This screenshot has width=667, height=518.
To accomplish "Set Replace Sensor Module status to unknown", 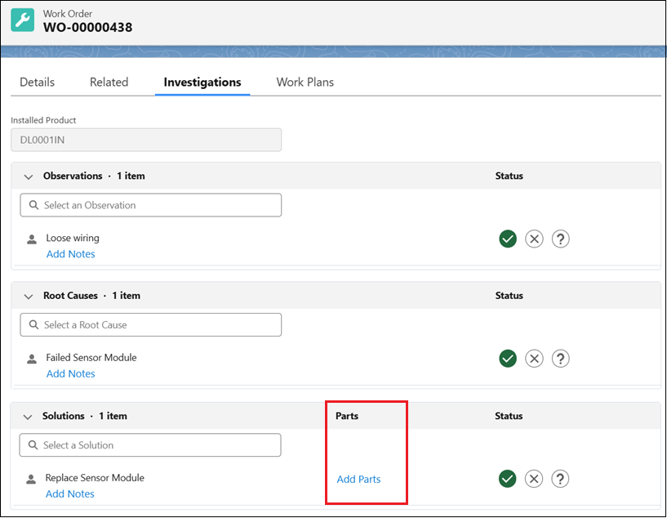I will click(560, 479).
